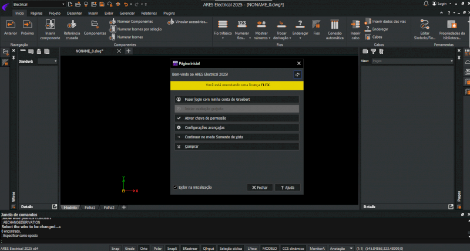Viewport: 470px width, 251px height.
Task: Open the Standard dropdown in the left panel
Action: point(48,61)
